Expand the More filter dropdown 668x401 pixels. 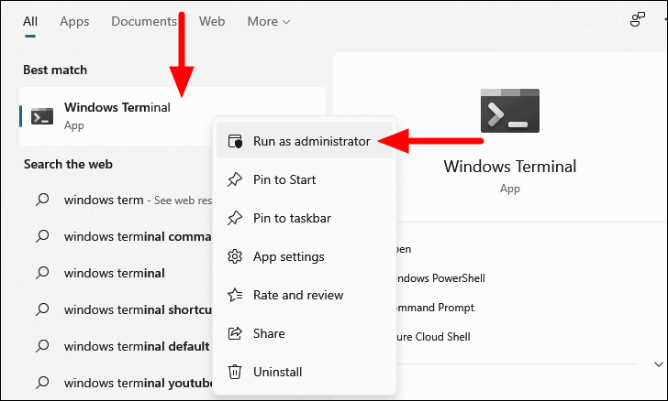[x=268, y=21]
